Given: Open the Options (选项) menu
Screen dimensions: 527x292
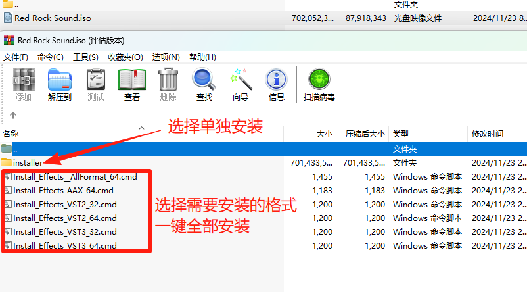Looking at the screenshot, I should (x=166, y=57).
